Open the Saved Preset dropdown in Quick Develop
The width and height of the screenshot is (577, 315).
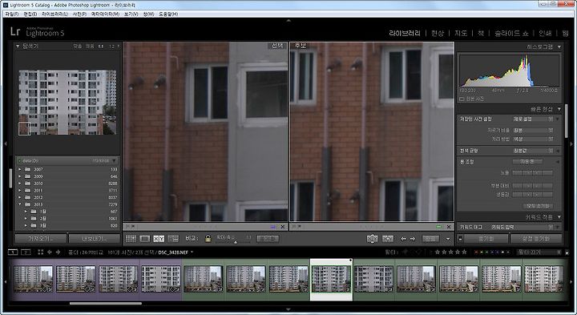click(x=533, y=119)
